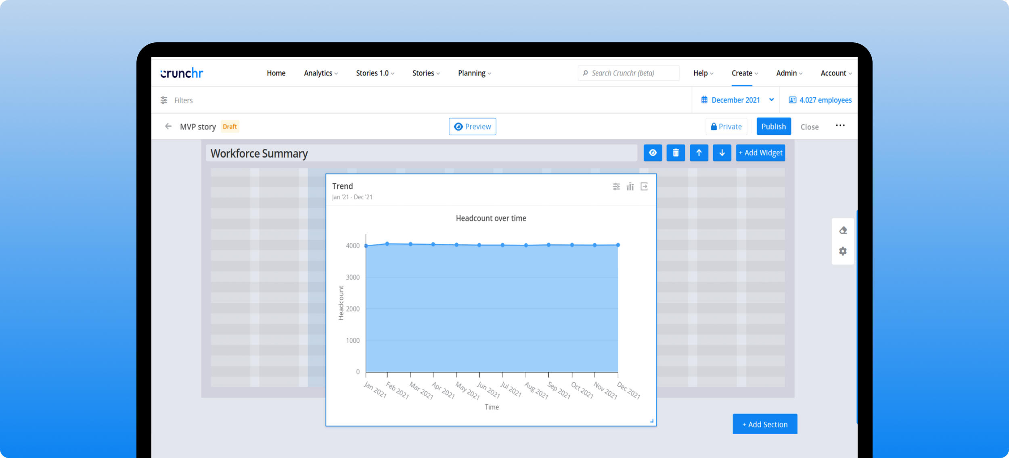Screen dimensions: 1009x458
Task: Open the Preview mode
Action: [472, 127]
